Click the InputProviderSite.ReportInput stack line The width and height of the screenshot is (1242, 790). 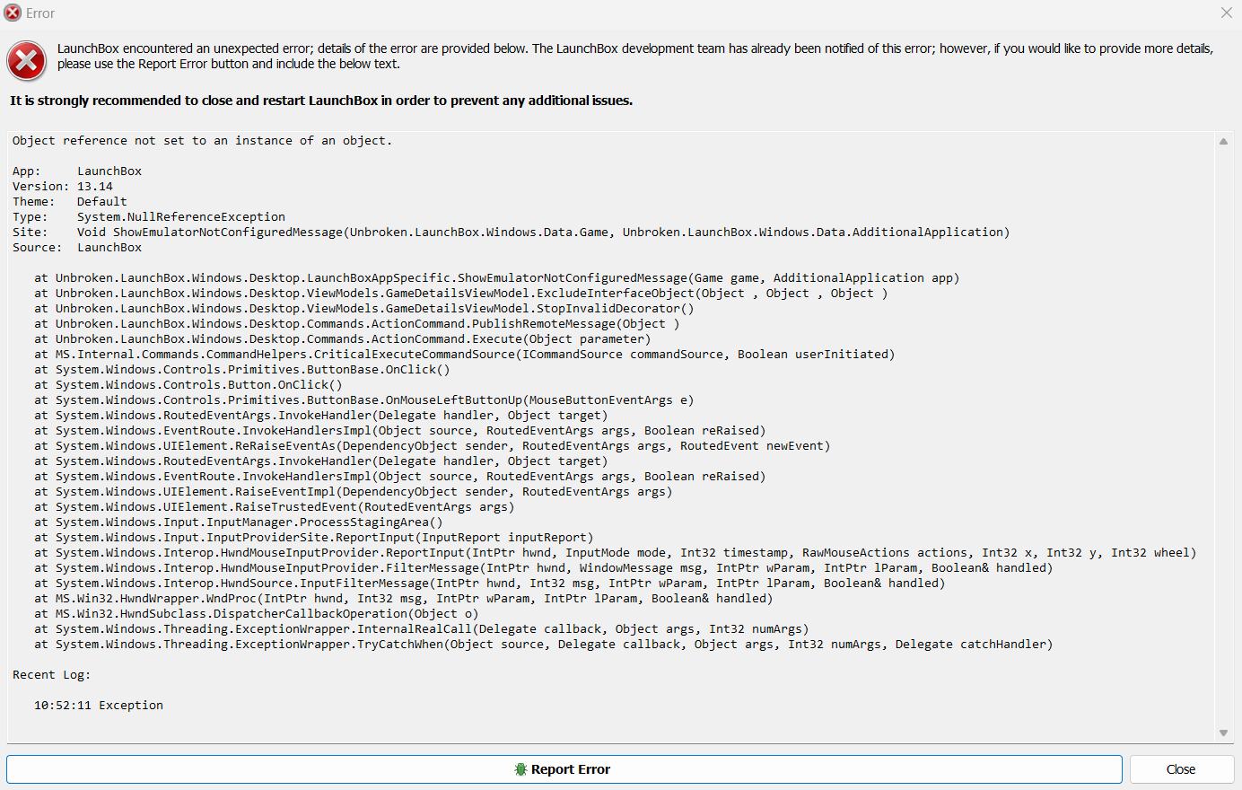[314, 538]
